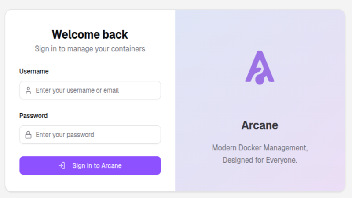Click the user silhouette icon in Username field

pyautogui.click(x=28, y=90)
